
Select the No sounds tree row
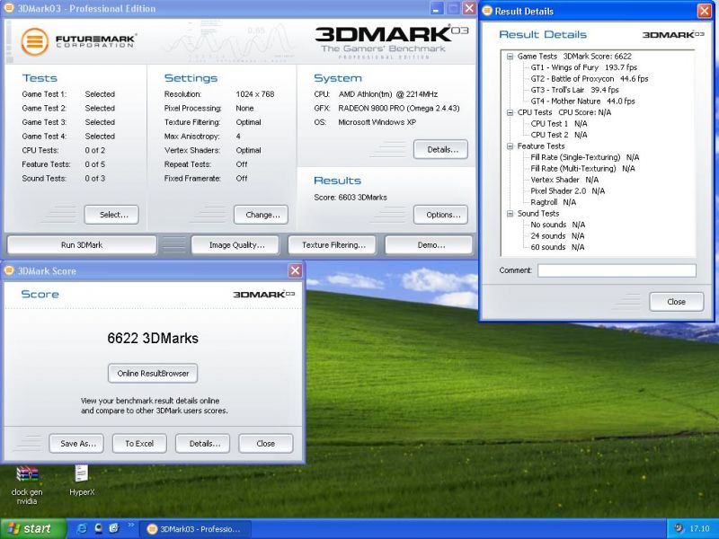(557, 225)
